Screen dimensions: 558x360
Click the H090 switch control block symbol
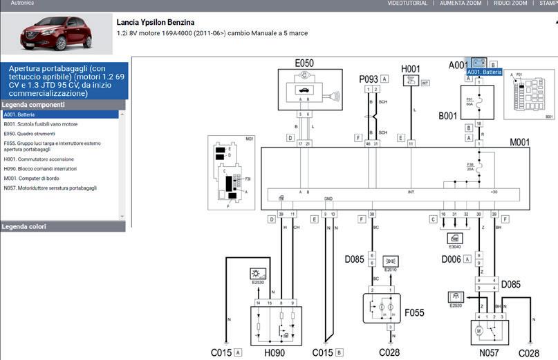click(276, 326)
